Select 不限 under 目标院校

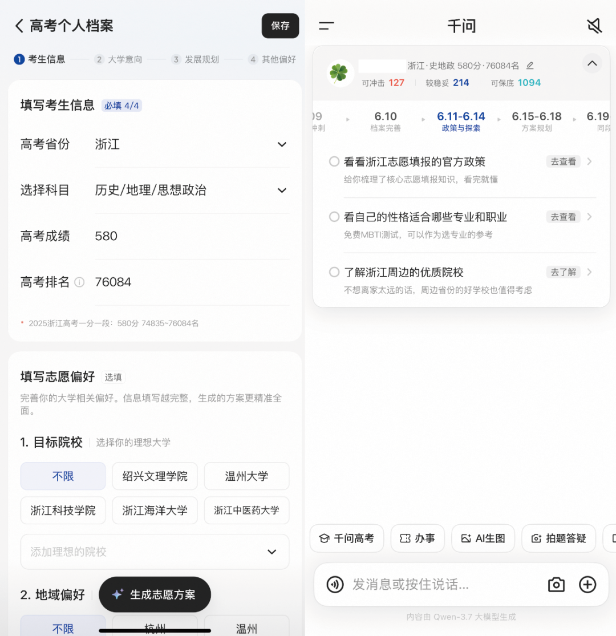(63, 476)
